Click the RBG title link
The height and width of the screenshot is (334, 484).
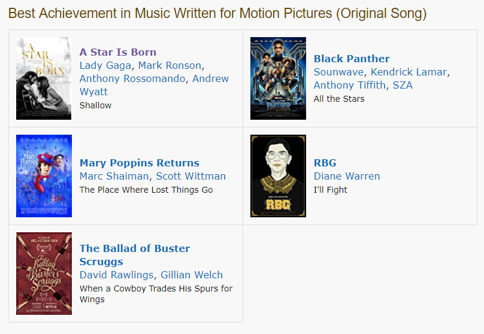[x=325, y=163]
